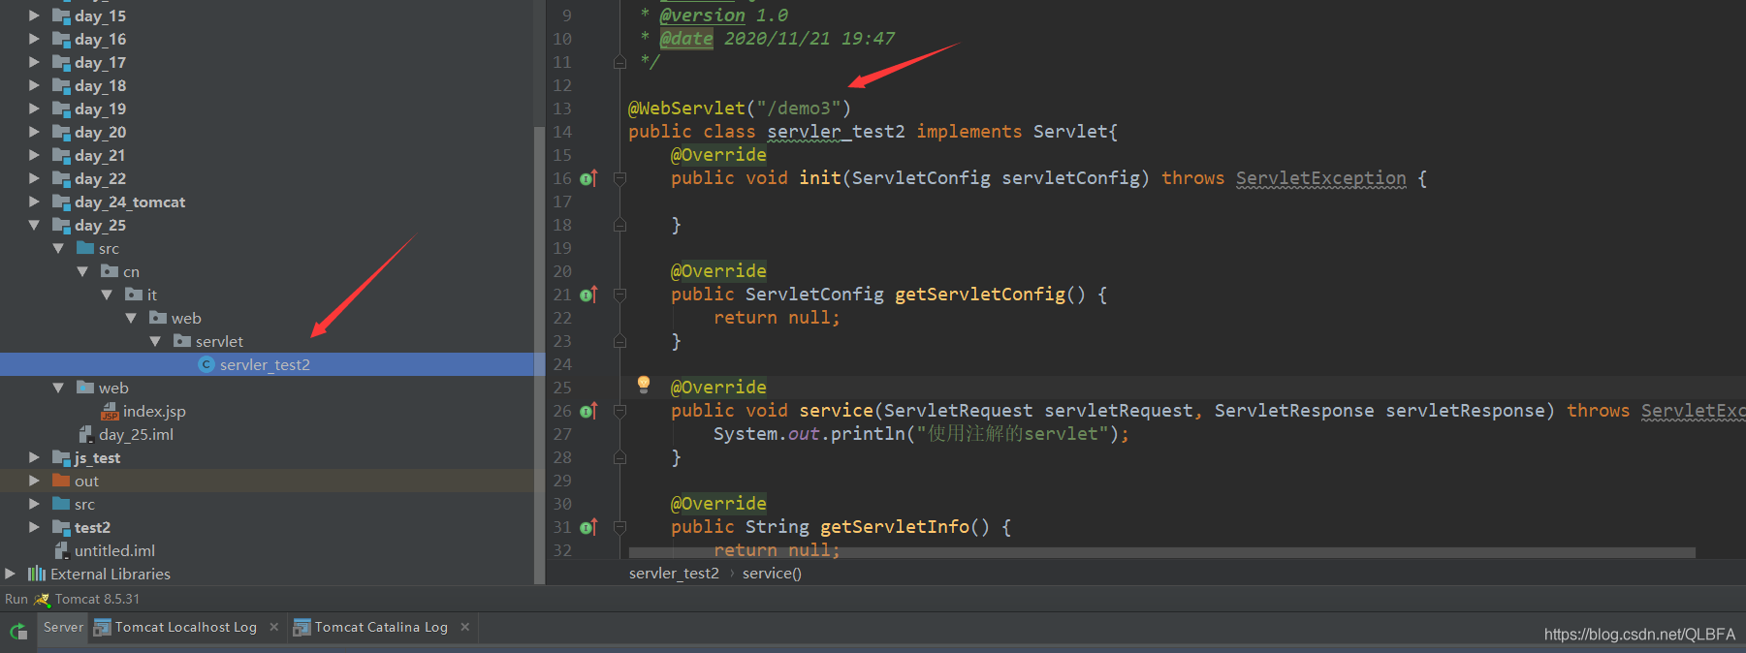Expand the test2 module
The width and height of the screenshot is (1746, 653).
click(34, 527)
